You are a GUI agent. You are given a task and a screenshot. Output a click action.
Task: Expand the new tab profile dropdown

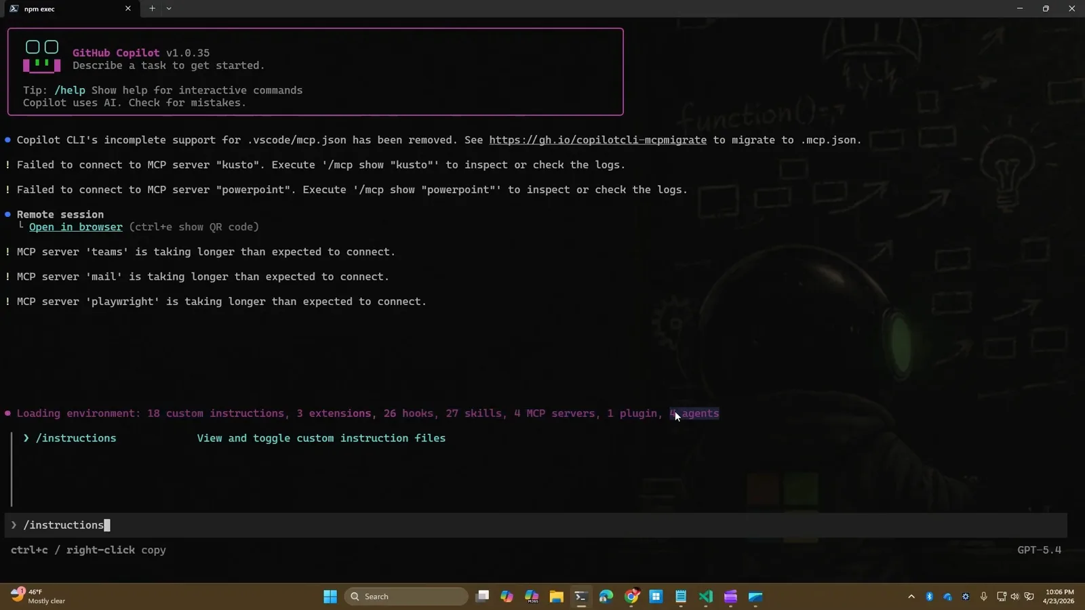(x=169, y=9)
